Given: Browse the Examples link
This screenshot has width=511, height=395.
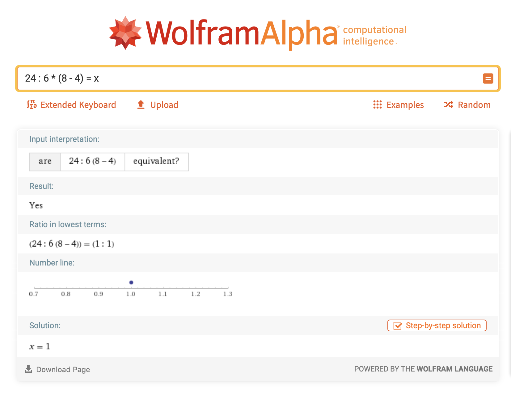Looking at the screenshot, I should click(x=399, y=105).
